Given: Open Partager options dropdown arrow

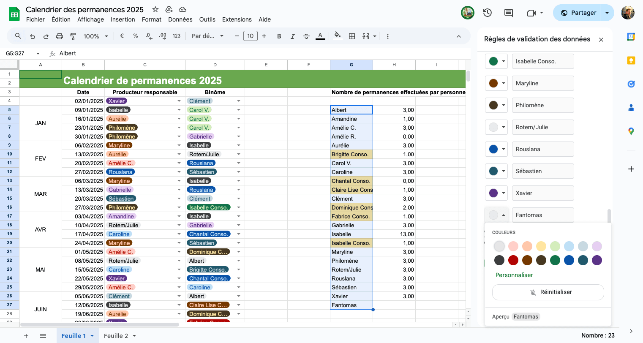Looking at the screenshot, I should (x=607, y=13).
